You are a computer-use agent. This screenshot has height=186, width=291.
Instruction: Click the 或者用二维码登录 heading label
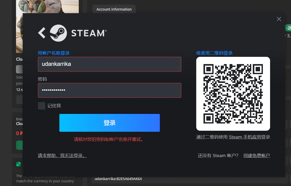point(214,53)
